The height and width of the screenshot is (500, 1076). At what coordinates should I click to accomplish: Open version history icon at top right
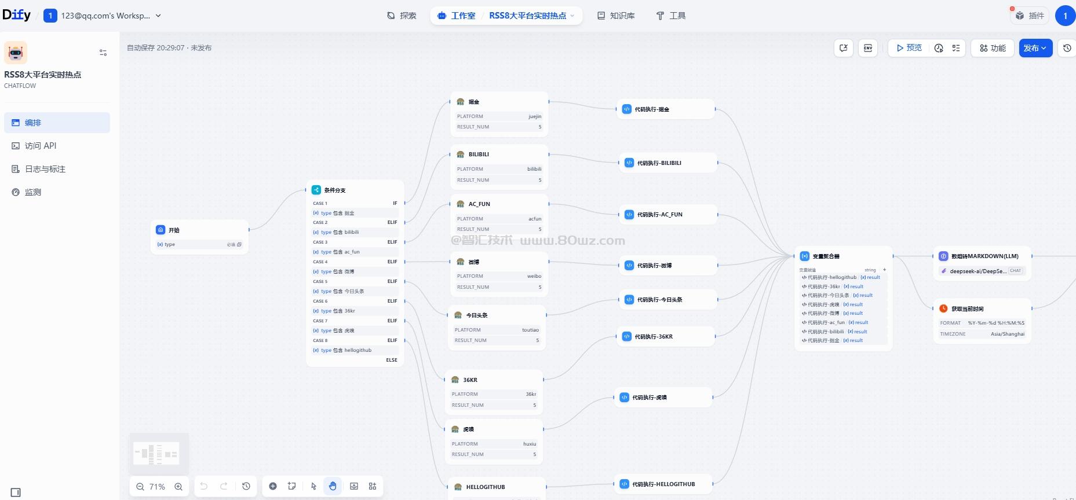[x=1067, y=48]
